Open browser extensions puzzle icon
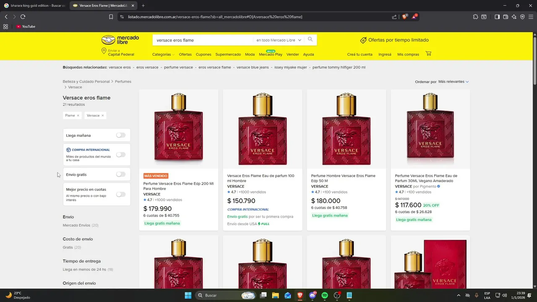Image resolution: width=537 pixels, height=302 pixels. 475,17
